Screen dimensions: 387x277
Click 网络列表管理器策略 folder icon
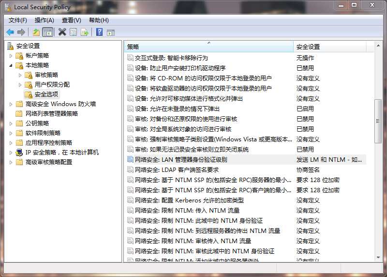[x=19, y=114]
